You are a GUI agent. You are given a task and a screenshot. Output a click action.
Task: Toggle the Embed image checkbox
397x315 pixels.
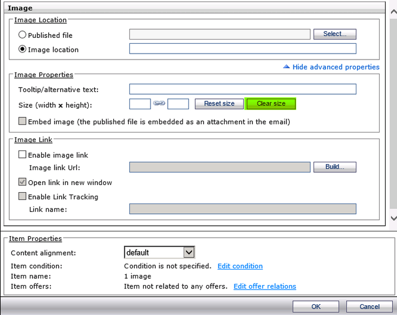23,122
